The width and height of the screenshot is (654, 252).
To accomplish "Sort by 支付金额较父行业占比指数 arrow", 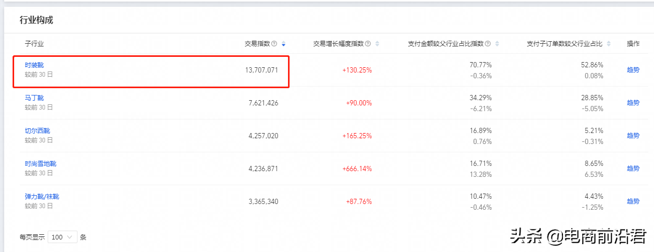I will 497,44.
